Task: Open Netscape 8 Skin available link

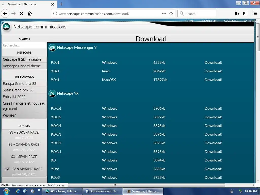Action: [x=22, y=59]
